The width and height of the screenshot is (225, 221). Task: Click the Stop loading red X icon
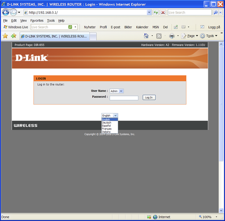click(163, 12)
